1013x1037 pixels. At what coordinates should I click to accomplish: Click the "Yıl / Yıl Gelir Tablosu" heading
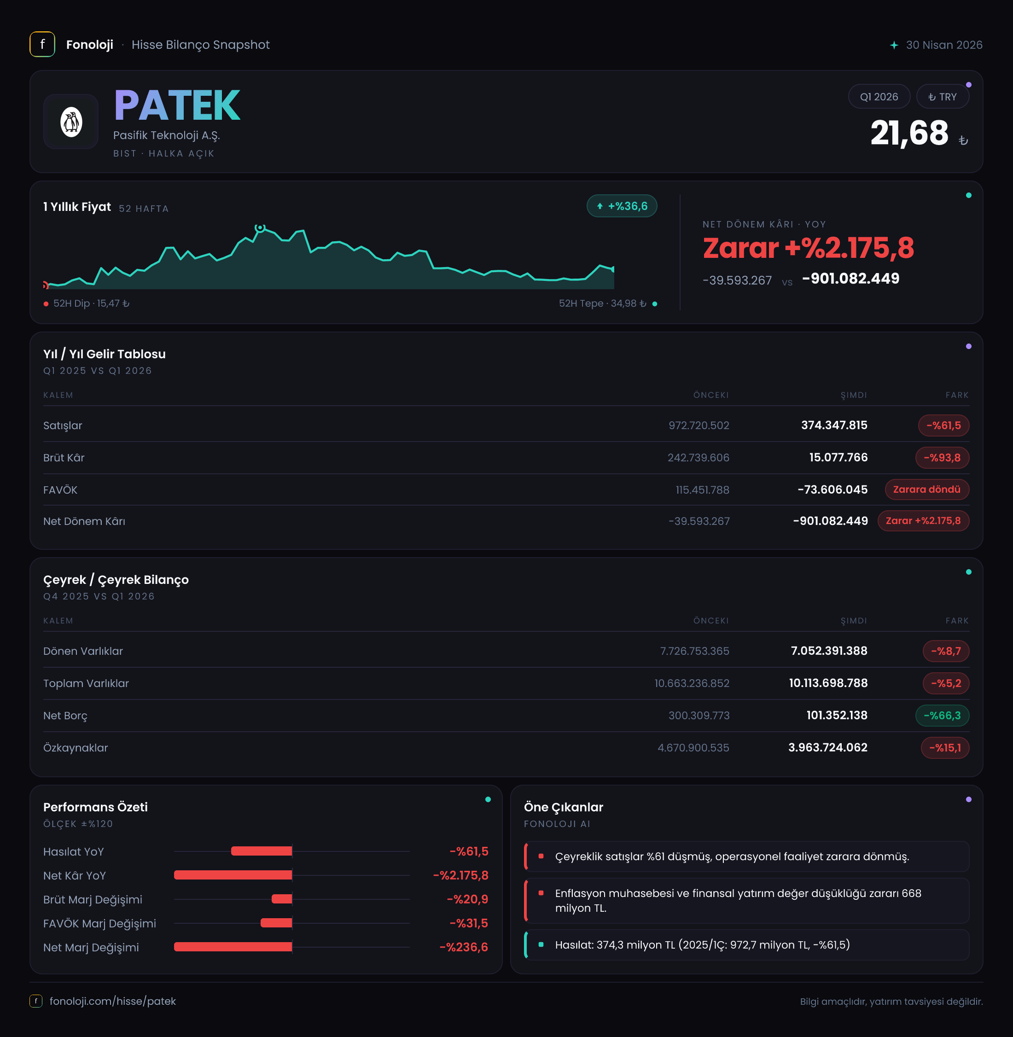[x=104, y=354]
